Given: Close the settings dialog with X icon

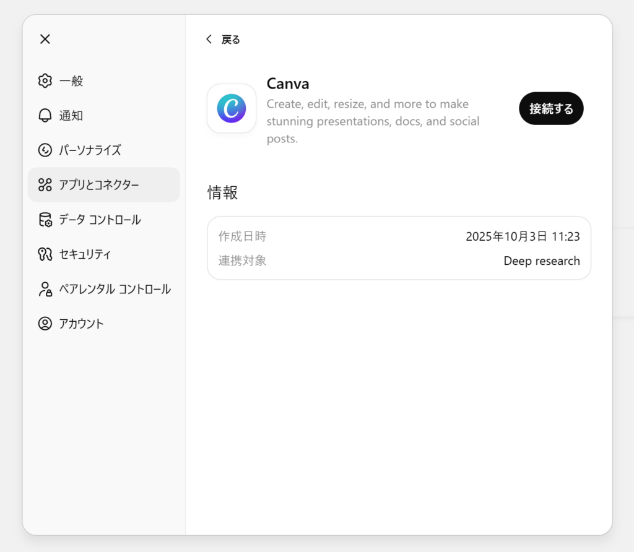Looking at the screenshot, I should [x=45, y=39].
